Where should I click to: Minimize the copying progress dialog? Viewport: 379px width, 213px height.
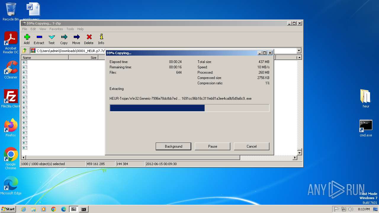[x=259, y=53]
